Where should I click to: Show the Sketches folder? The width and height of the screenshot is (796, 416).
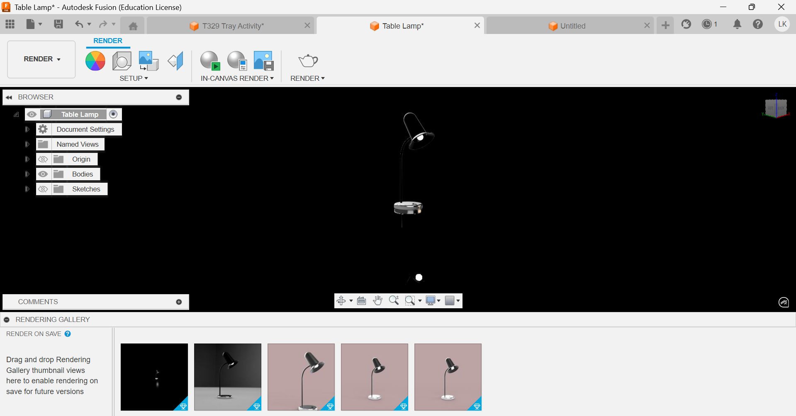click(x=43, y=189)
